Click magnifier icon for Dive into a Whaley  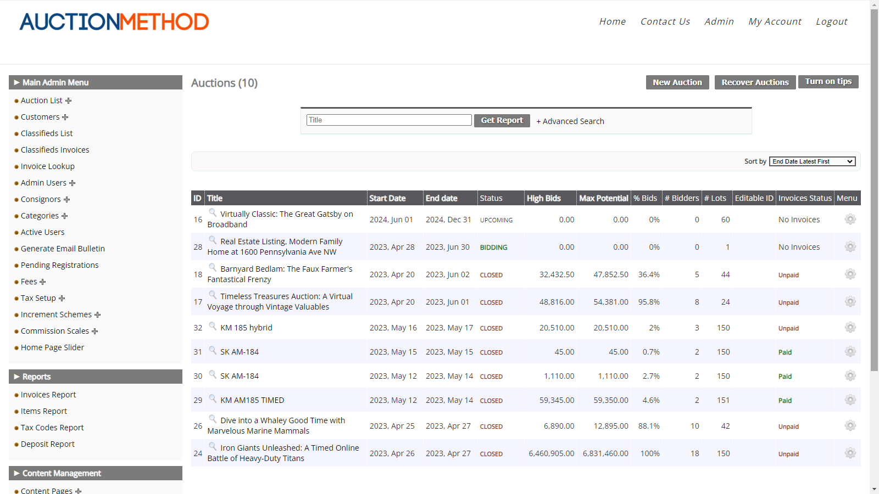[x=213, y=419]
